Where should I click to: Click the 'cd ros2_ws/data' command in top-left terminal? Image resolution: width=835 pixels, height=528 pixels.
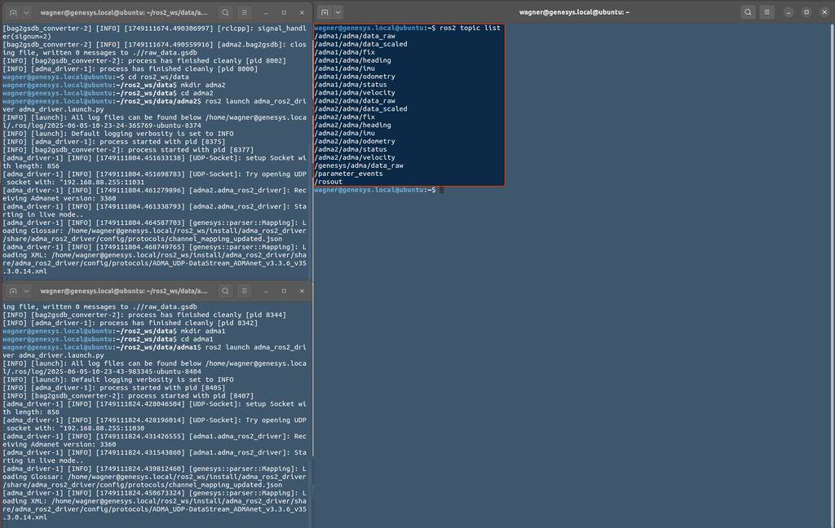158,77
